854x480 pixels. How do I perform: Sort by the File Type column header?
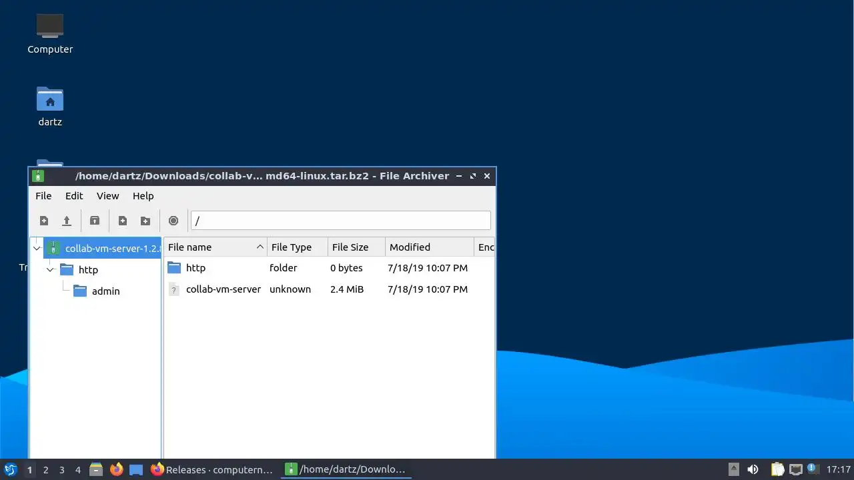click(298, 247)
